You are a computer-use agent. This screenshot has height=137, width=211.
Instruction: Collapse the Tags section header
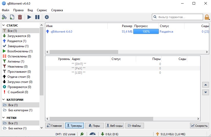click(4, 118)
